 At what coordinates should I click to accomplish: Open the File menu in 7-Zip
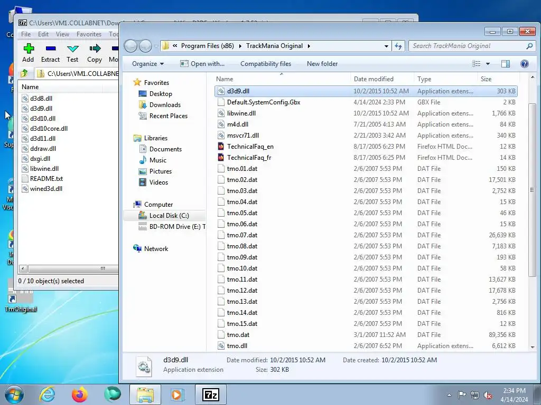click(x=26, y=34)
